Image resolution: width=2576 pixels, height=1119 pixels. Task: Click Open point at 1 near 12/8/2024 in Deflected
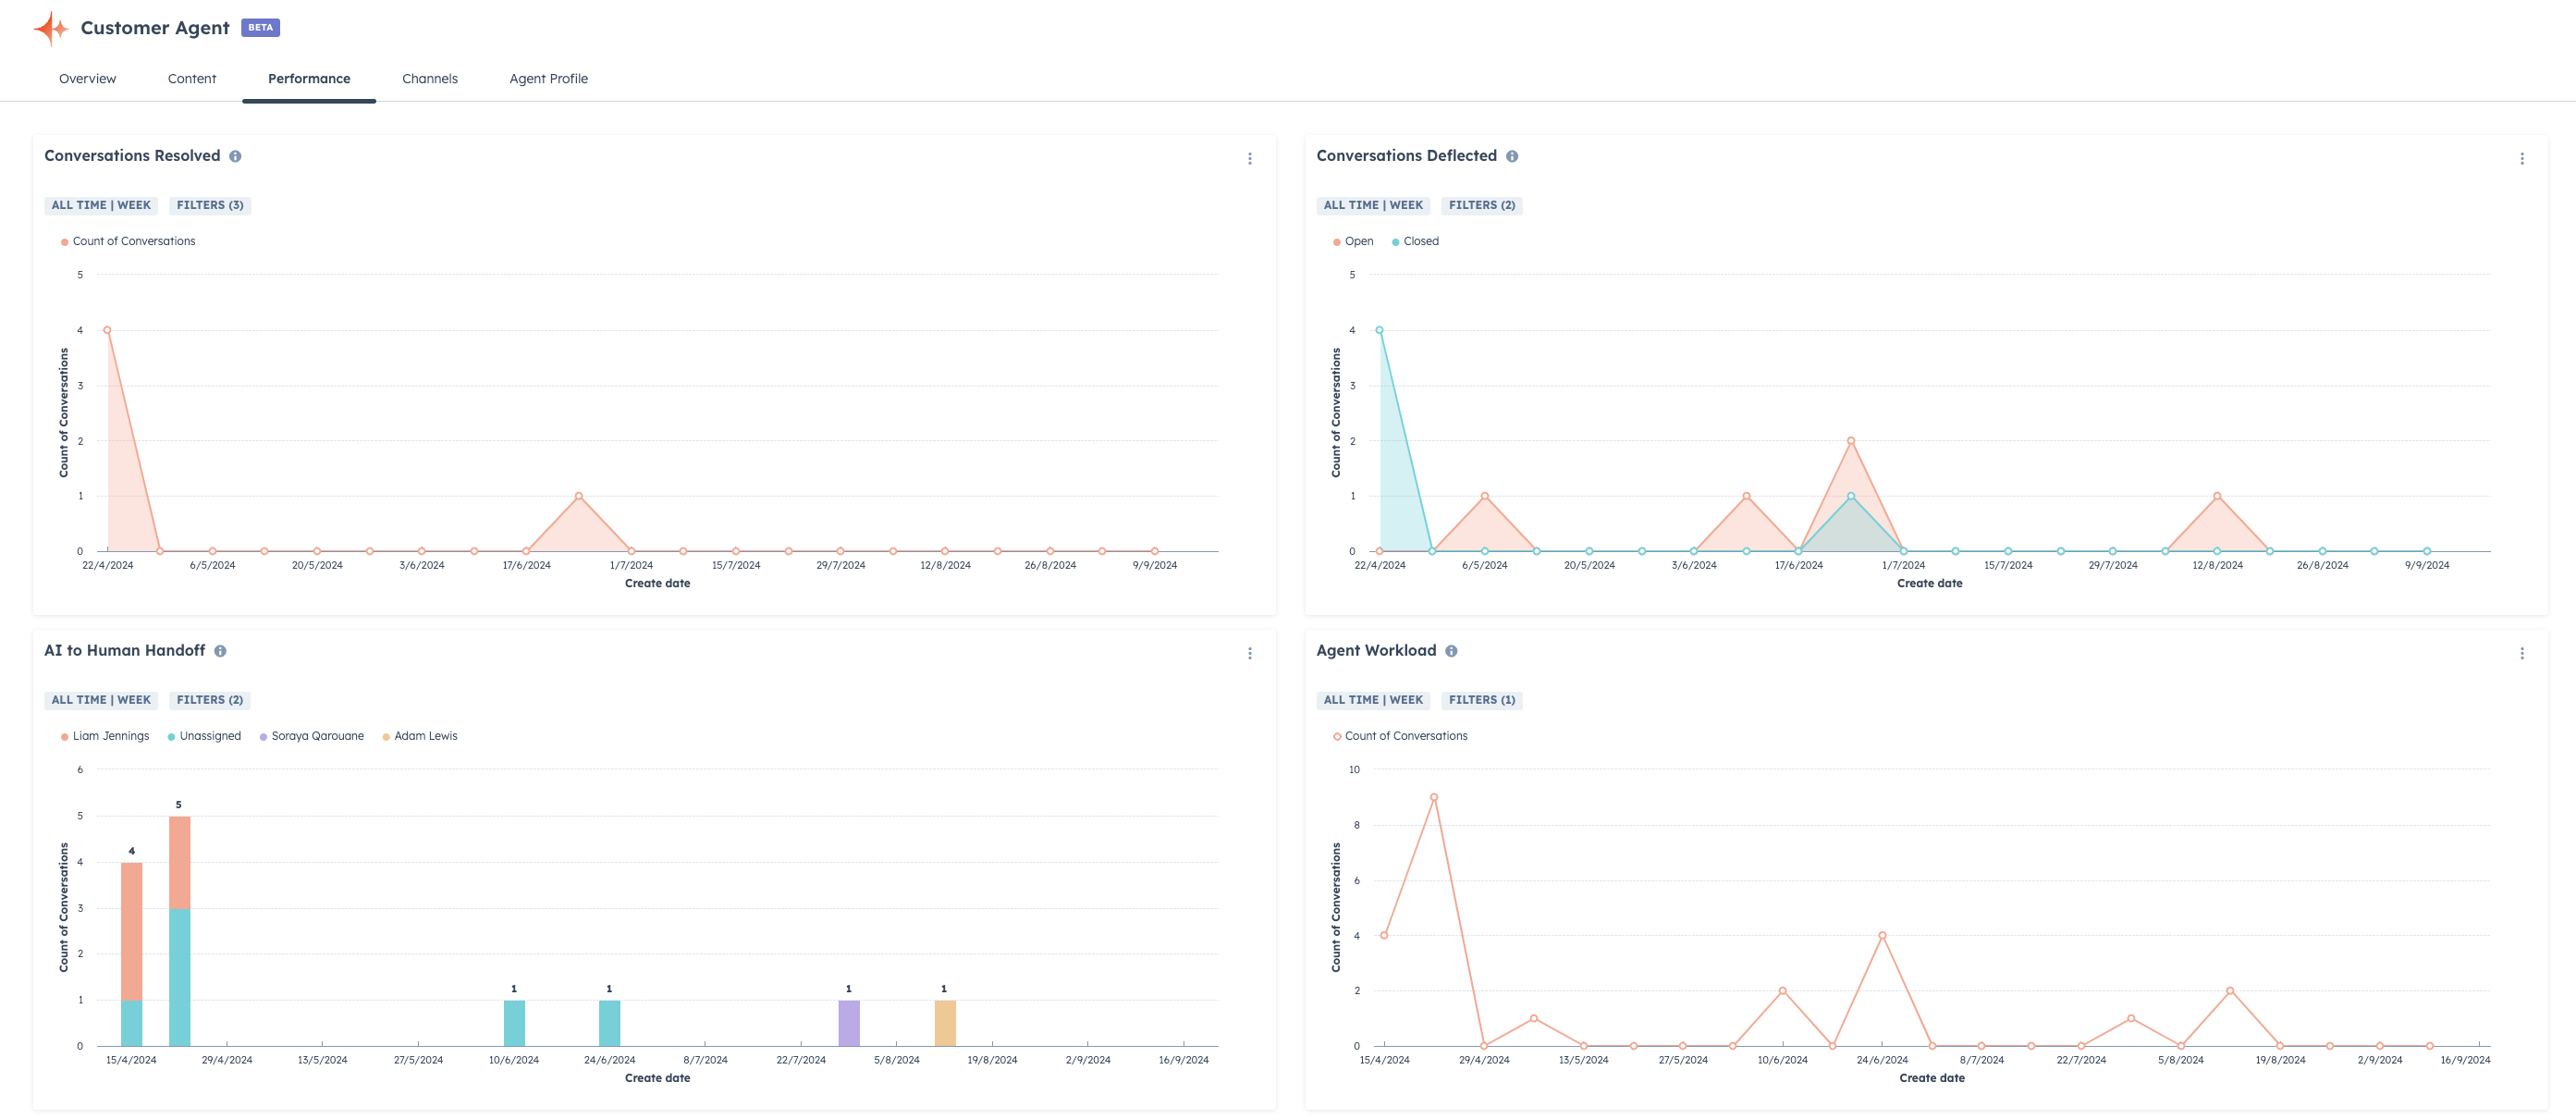(x=2217, y=496)
